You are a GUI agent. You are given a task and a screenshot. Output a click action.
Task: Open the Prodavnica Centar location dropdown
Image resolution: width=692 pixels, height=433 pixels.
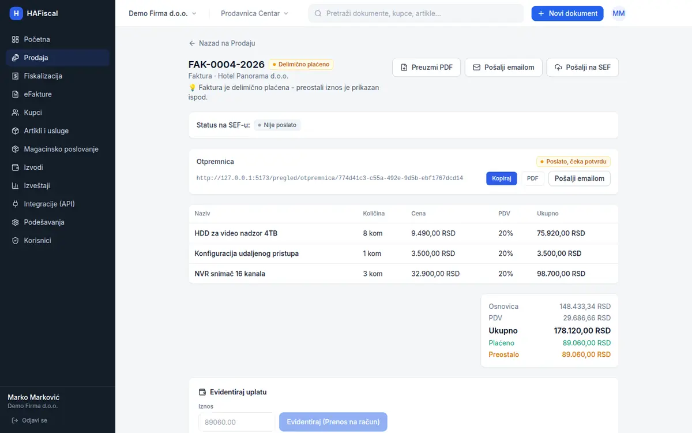point(255,13)
